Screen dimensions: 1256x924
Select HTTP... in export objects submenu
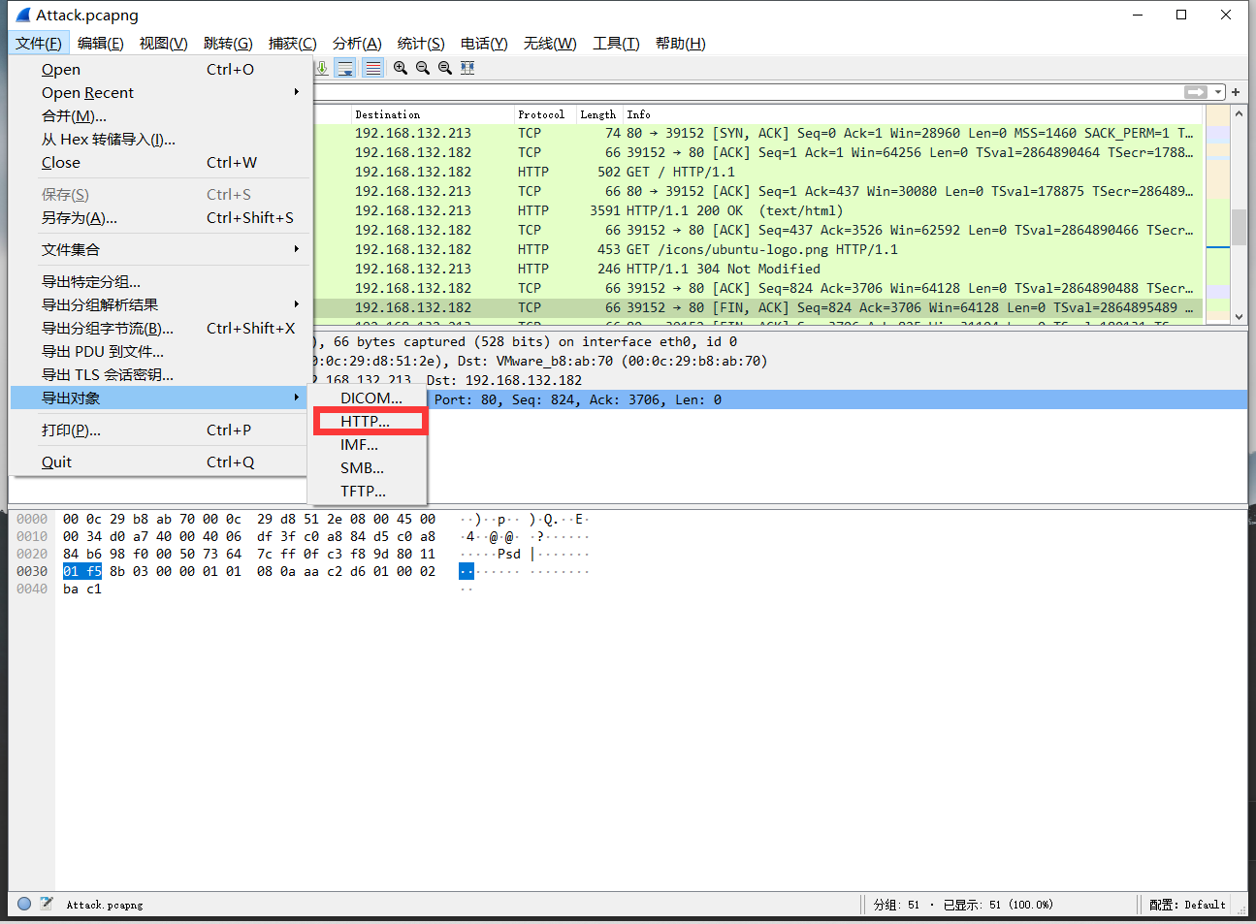point(366,422)
